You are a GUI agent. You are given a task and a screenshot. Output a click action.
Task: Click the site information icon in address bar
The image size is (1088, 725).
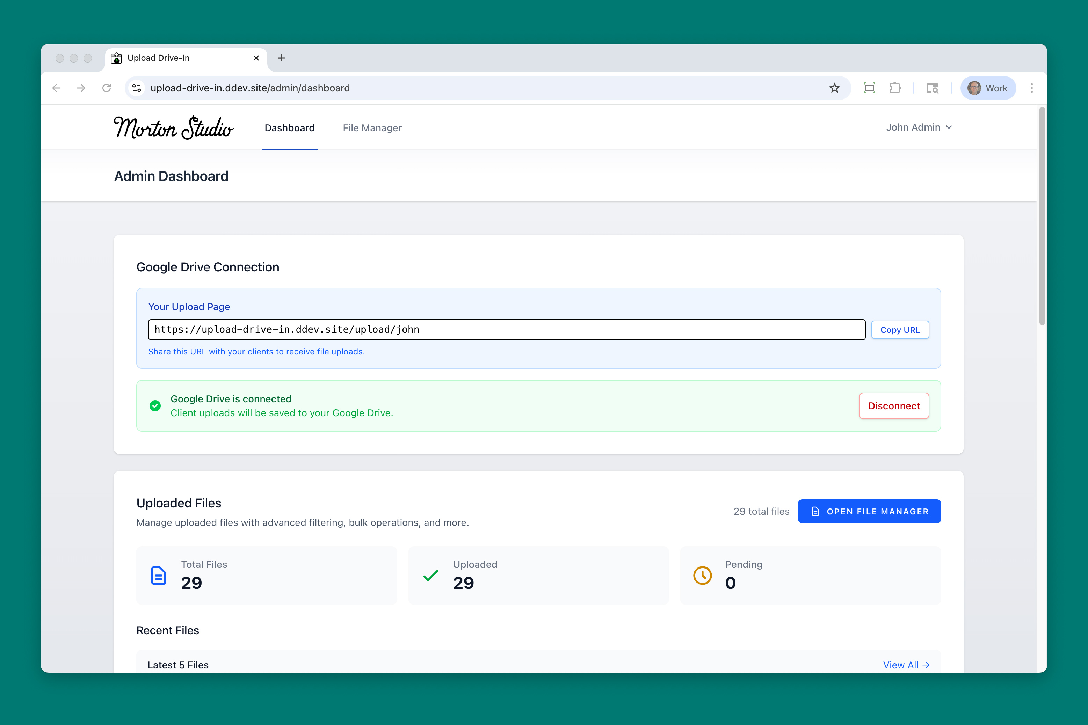[x=137, y=88]
